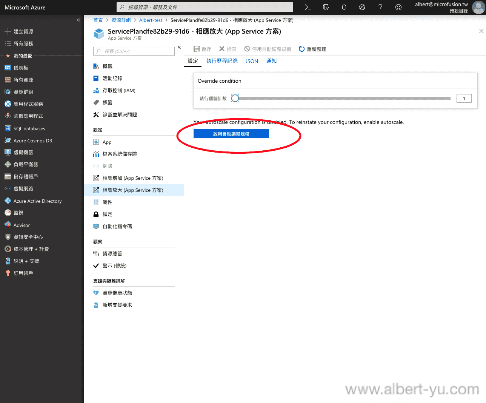Open 所有資源 grid icon

coord(8,80)
